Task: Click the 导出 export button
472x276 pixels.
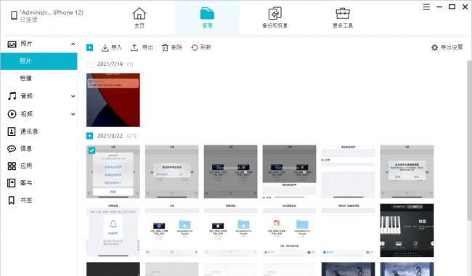Action: click(142, 47)
